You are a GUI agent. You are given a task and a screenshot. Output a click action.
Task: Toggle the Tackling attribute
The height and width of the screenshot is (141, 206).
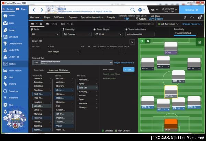[x=42, y=126]
